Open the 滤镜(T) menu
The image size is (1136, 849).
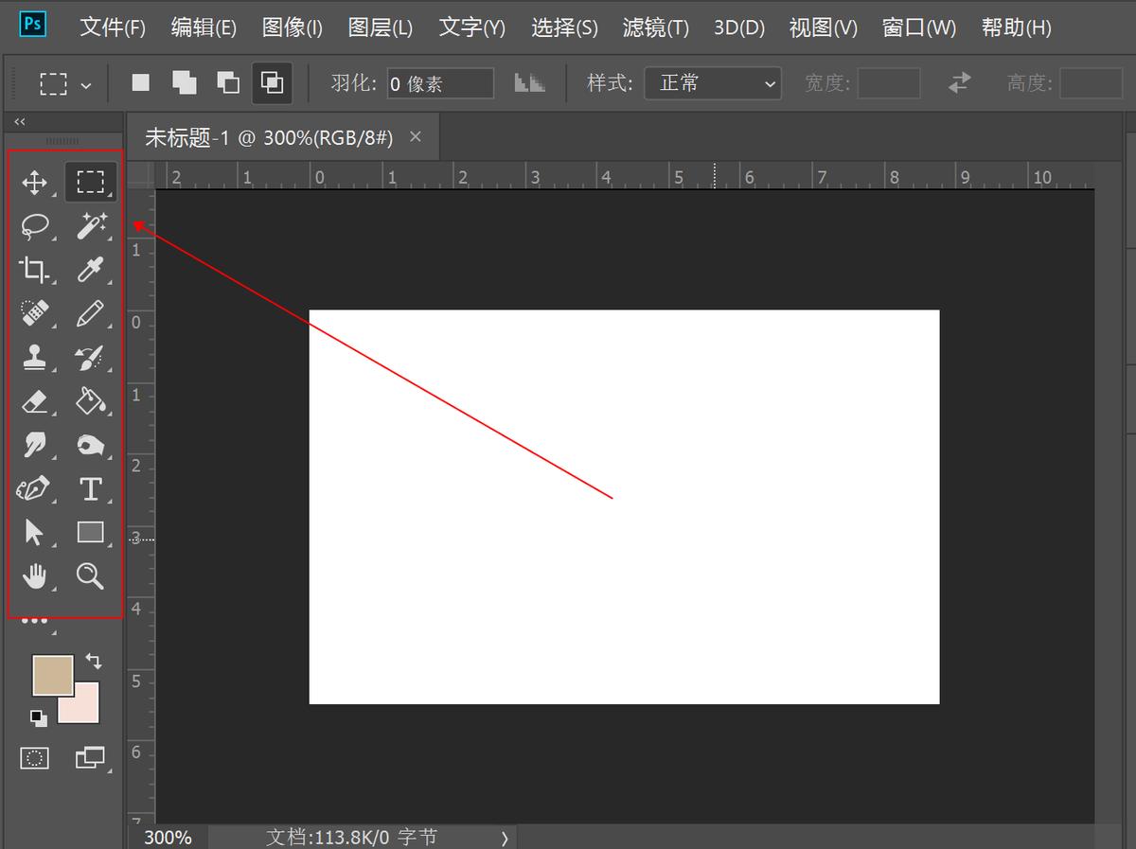655,27
